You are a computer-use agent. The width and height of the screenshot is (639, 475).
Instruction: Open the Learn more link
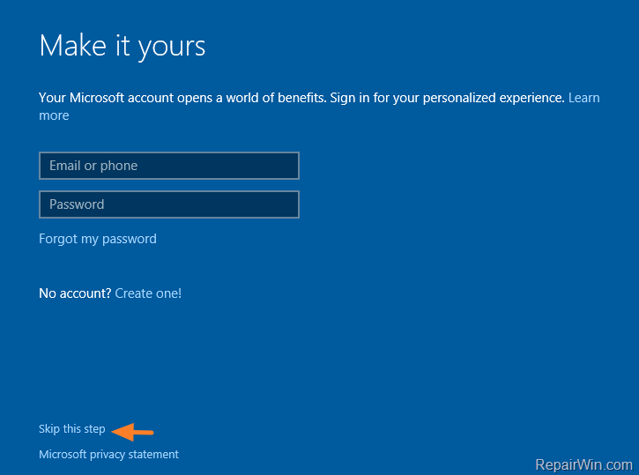(583, 98)
